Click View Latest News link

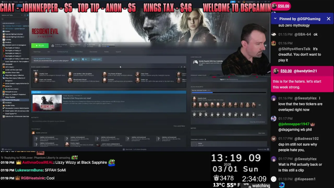pos(179,126)
